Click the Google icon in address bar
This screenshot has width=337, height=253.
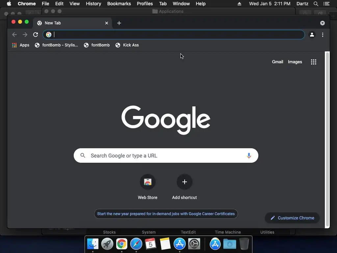pos(49,35)
